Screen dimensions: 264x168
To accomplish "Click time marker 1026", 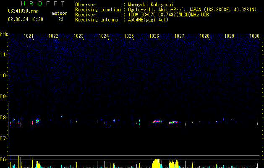I will point(154,36).
